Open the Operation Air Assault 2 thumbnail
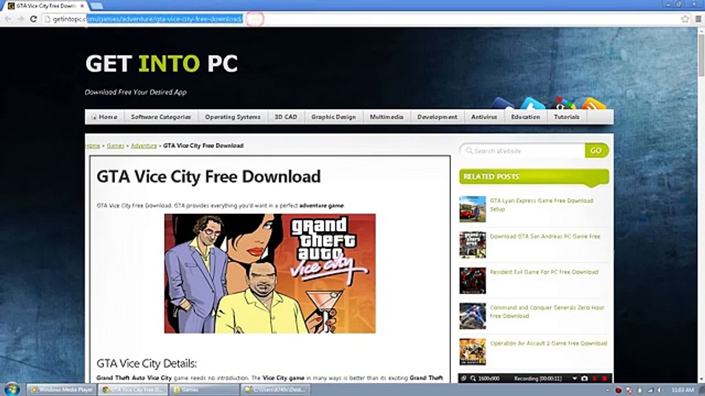This screenshot has height=396, width=705. [473, 351]
